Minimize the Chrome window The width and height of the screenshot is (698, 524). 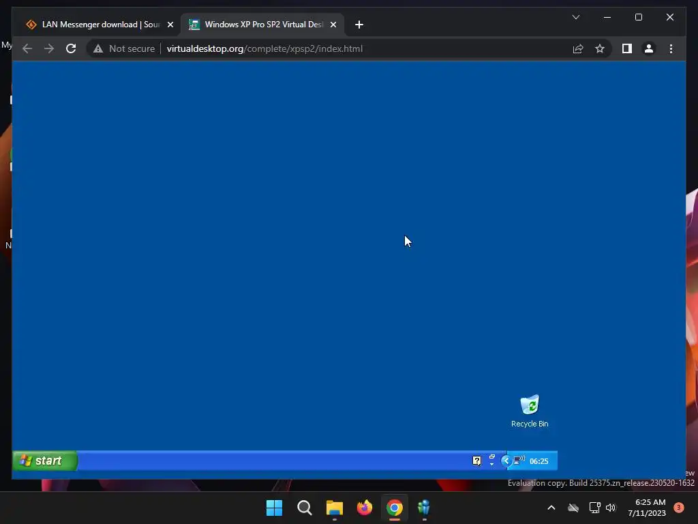(607, 17)
